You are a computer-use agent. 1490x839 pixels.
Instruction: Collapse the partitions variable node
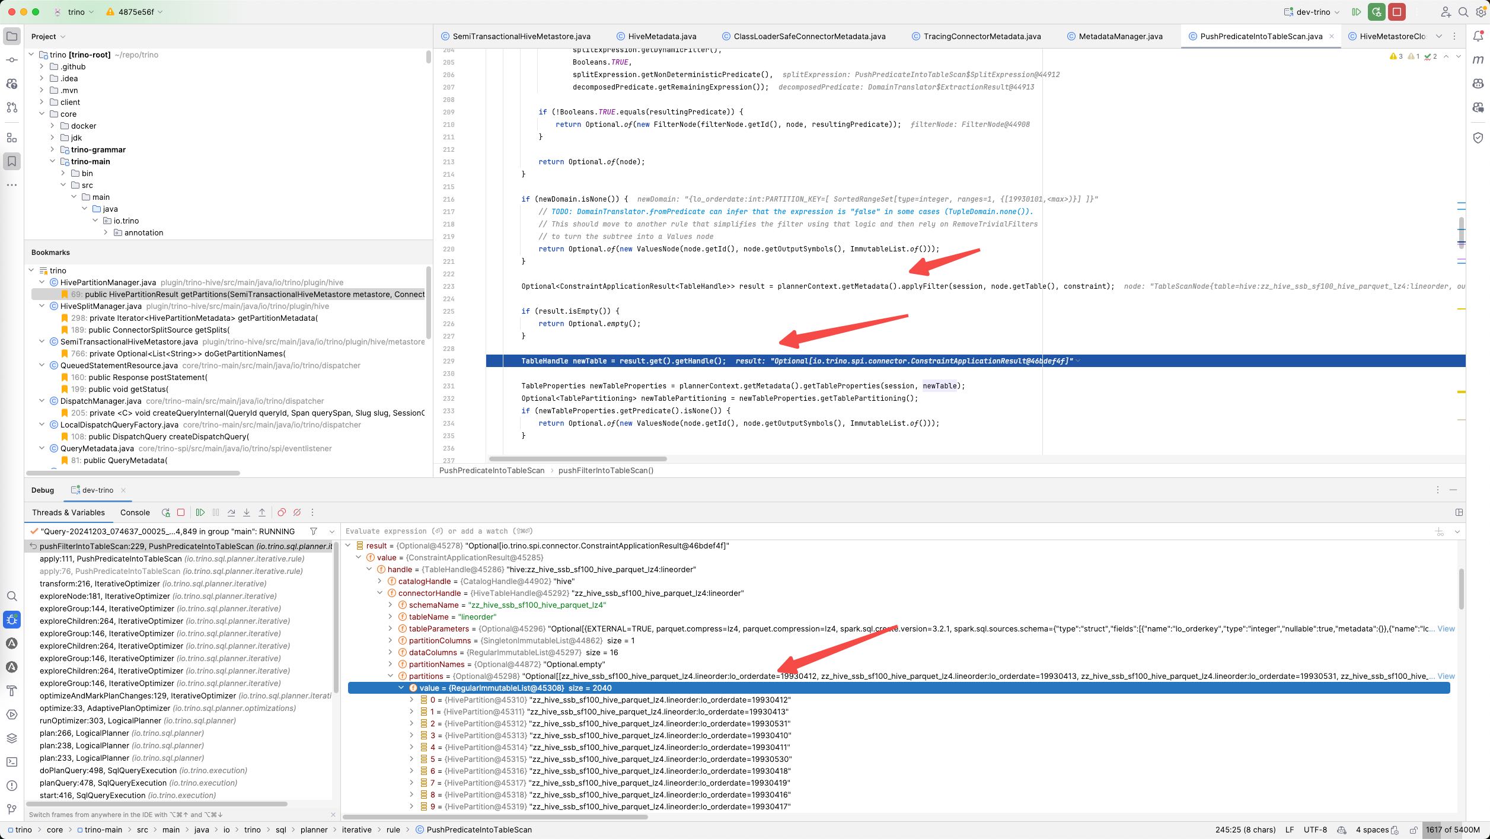click(390, 676)
